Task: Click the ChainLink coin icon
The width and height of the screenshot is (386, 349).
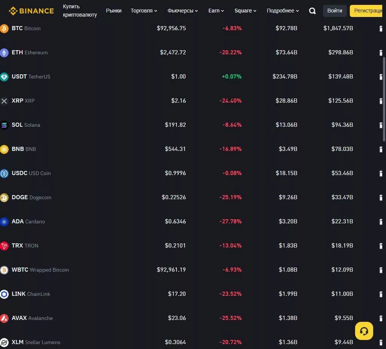Action: coord(4,294)
